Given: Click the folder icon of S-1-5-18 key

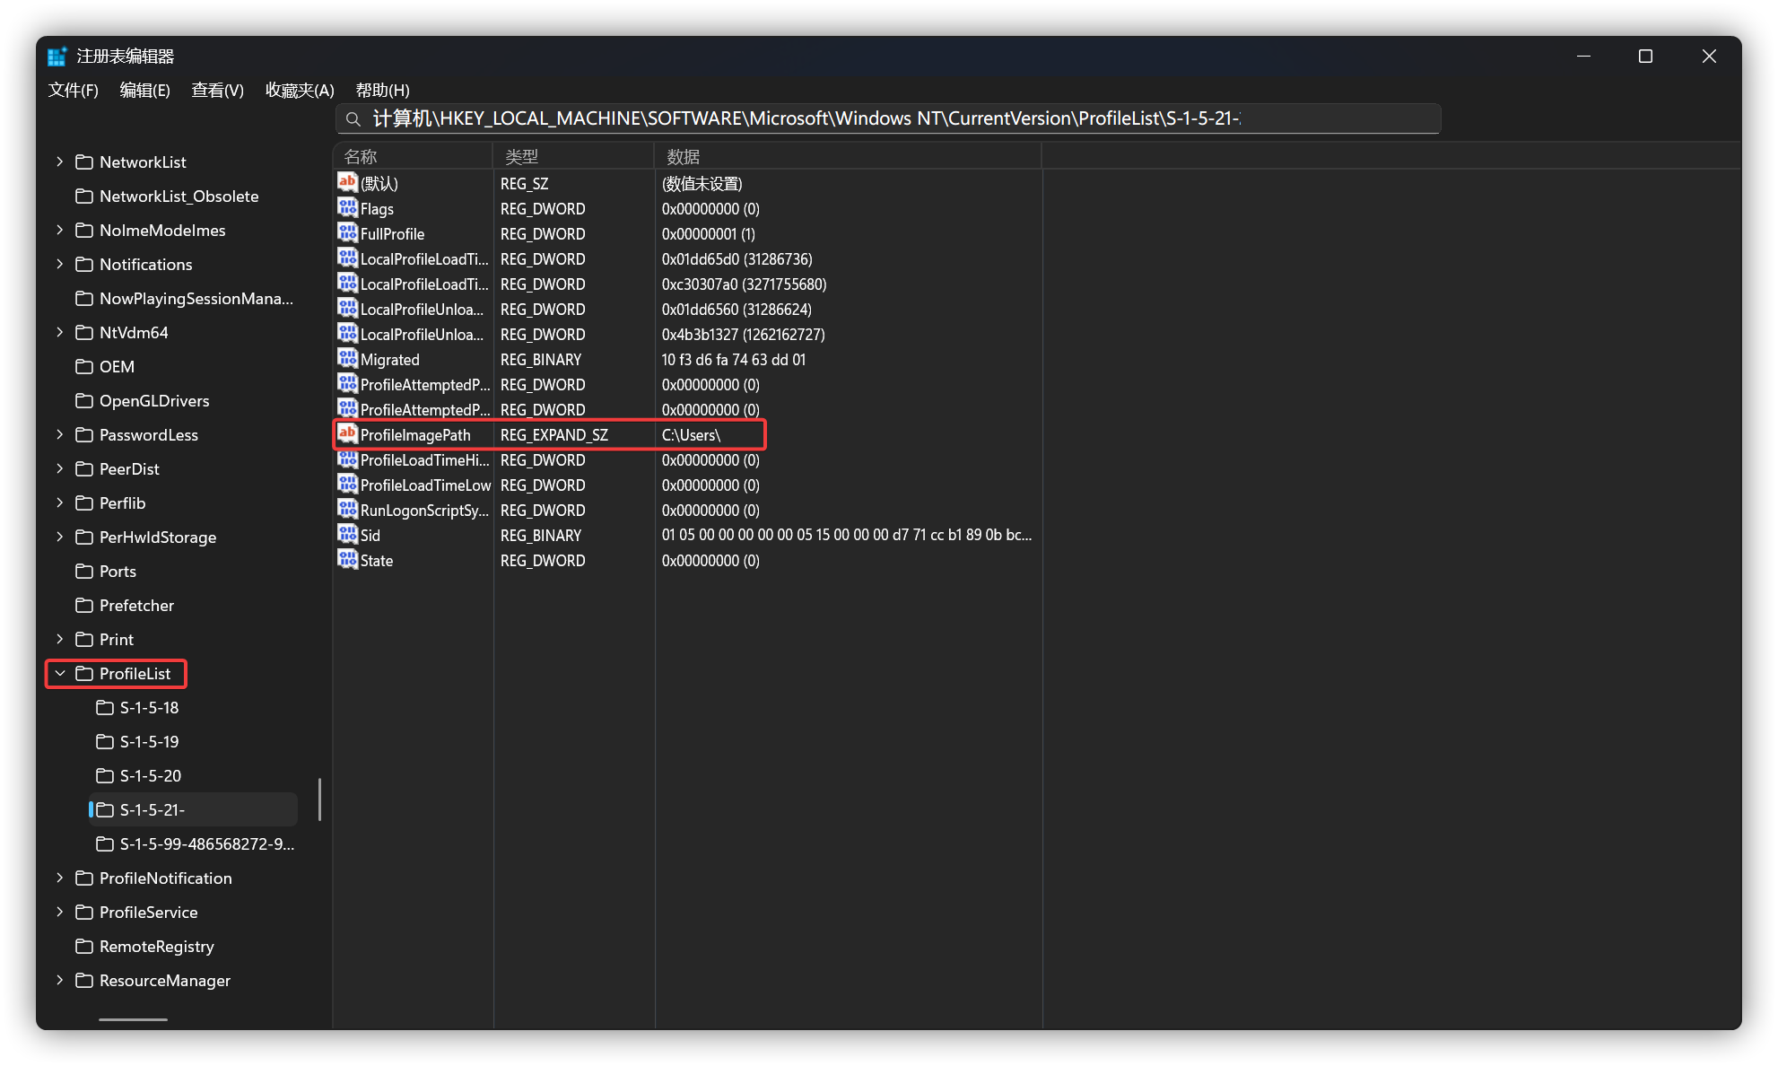Looking at the screenshot, I should [x=105, y=708].
